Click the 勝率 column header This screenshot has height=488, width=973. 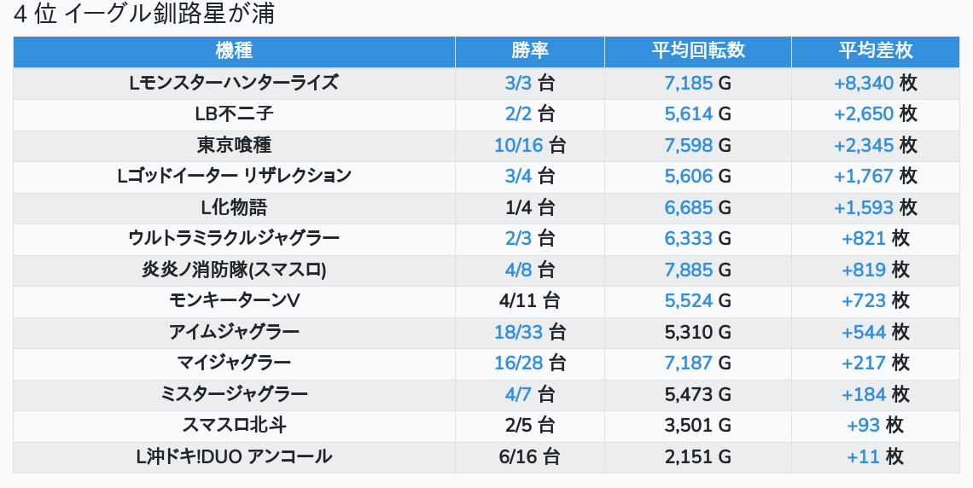pos(529,50)
